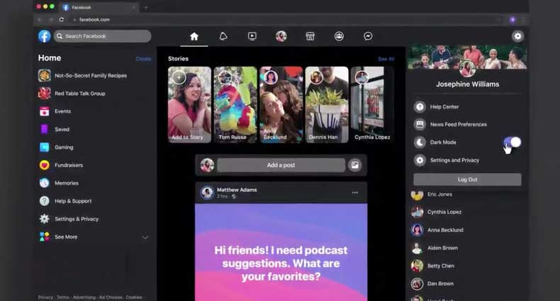This screenshot has width=560, height=301.
Task: Click the browser reload button
Action: pos(62,19)
